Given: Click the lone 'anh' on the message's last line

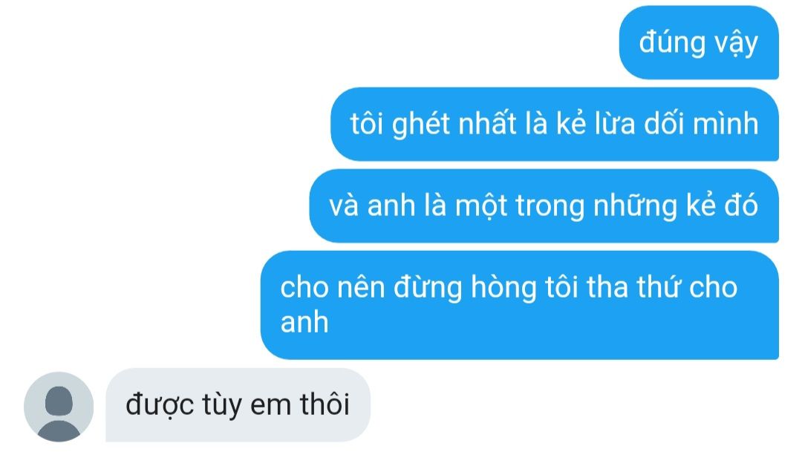Looking at the screenshot, I should point(304,323).
